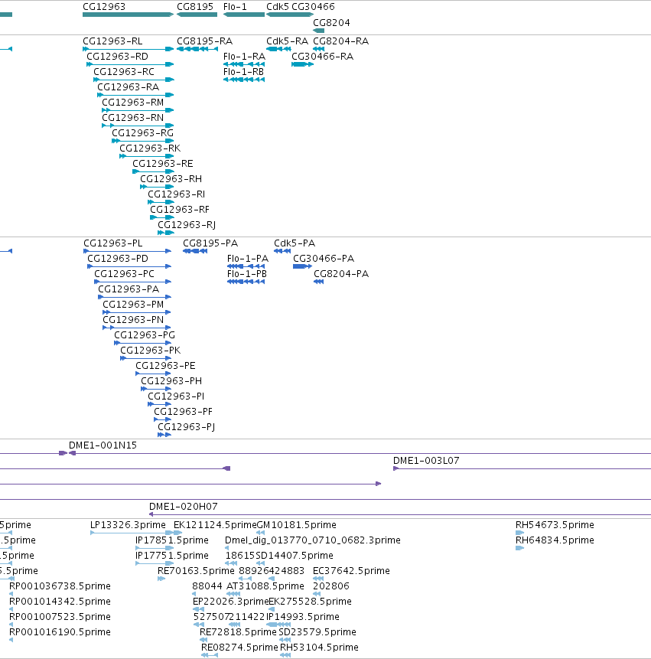The image size is (651, 659).
Task: Select protein CG12963-PM
Action: point(137,312)
